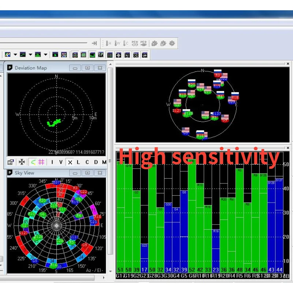The width and height of the screenshot is (293, 293).
Task: Toggle the D button in Deviation Map
Action: pos(96,162)
